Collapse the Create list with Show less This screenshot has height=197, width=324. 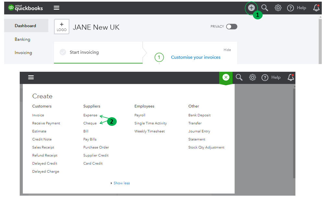(121, 183)
